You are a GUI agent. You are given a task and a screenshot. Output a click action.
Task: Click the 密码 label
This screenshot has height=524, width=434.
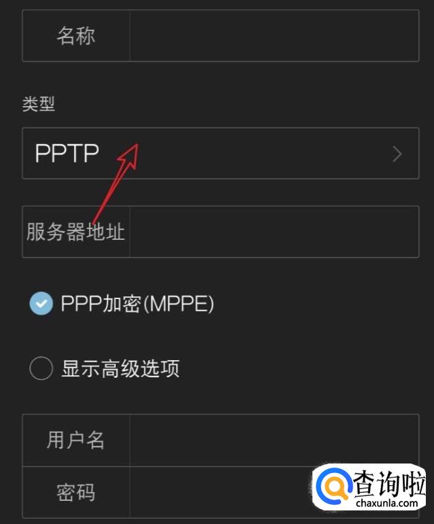[76, 492]
